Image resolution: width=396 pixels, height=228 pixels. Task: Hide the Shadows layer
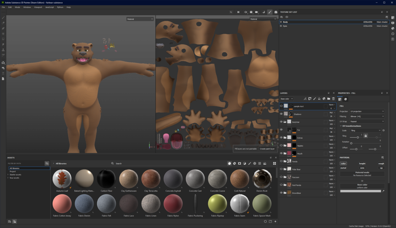[x=281, y=114]
